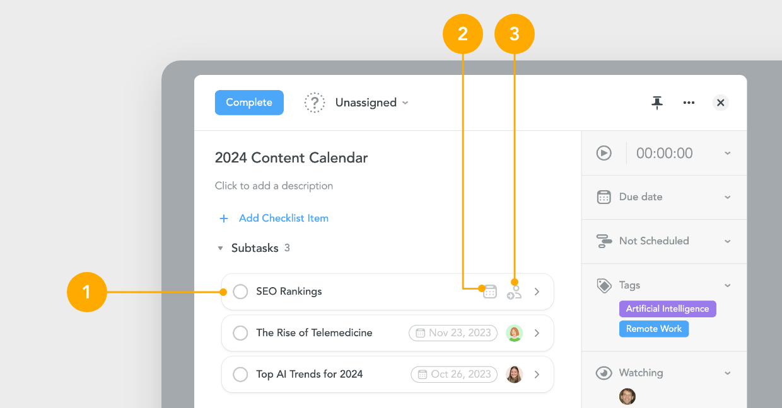Expand the Watching section
Image resolution: width=782 pixels, height=408 pixels.
point(728,372)
